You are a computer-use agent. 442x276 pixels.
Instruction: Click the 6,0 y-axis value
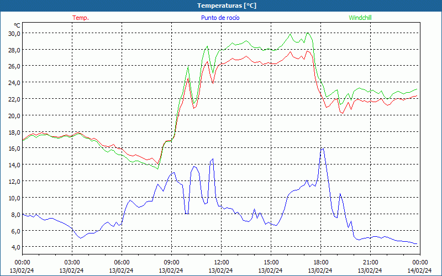[16, 231]
